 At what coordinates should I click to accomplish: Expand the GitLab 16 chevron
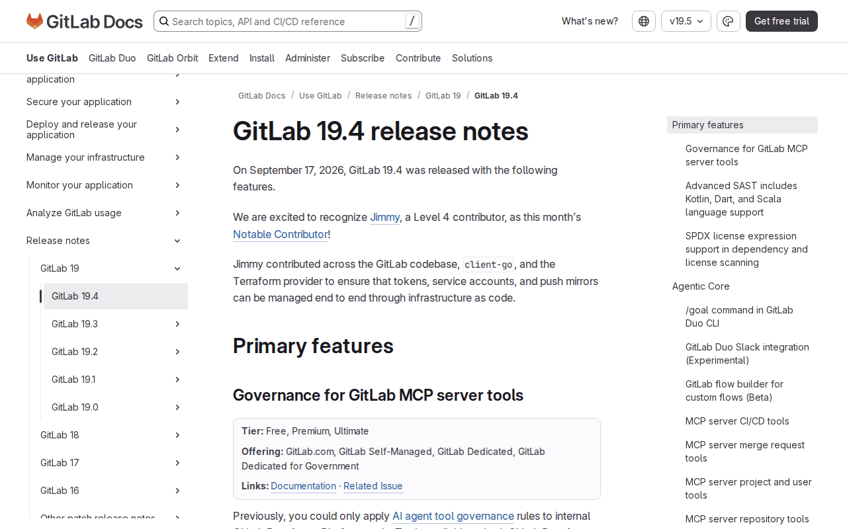[x=177, y=491]
